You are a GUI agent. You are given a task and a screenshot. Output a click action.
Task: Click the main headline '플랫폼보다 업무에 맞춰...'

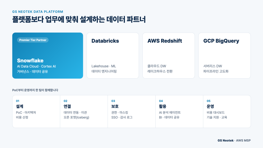point(79,20)
